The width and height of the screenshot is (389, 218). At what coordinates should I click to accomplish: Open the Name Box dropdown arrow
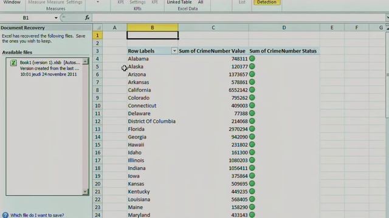(56, 18)
